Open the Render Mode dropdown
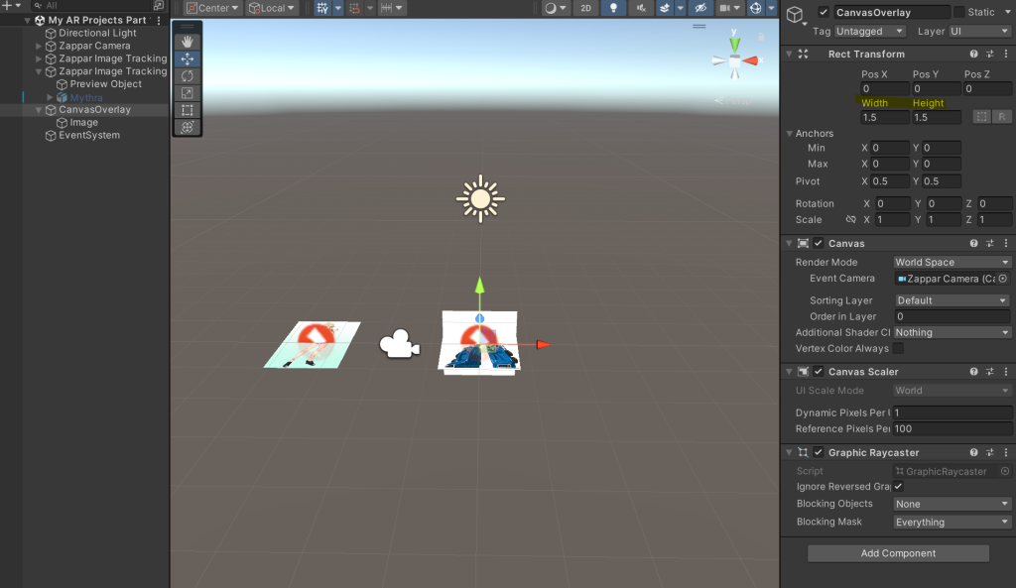Screen dimensions: 1016x588 point(951,263)
